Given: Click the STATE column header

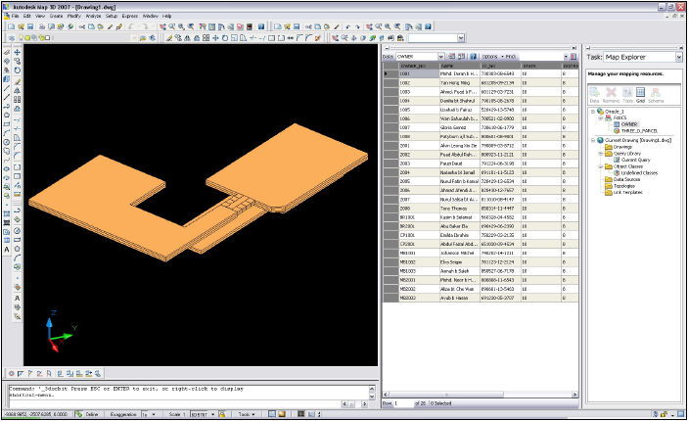Looking at the screenshot, I should [x=541, y=66].
